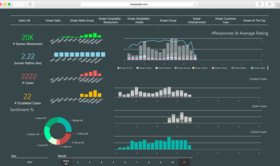Select the teal Blank donut segment

tap(66, 123)
